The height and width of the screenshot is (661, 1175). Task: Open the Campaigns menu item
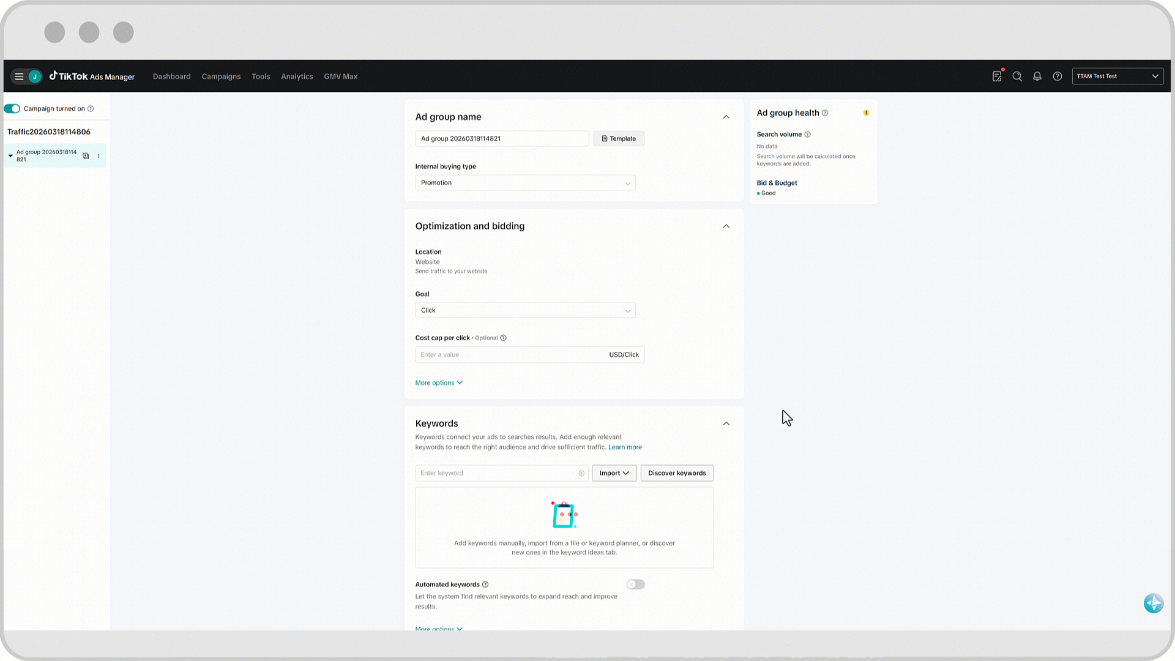tap(221, 76)
